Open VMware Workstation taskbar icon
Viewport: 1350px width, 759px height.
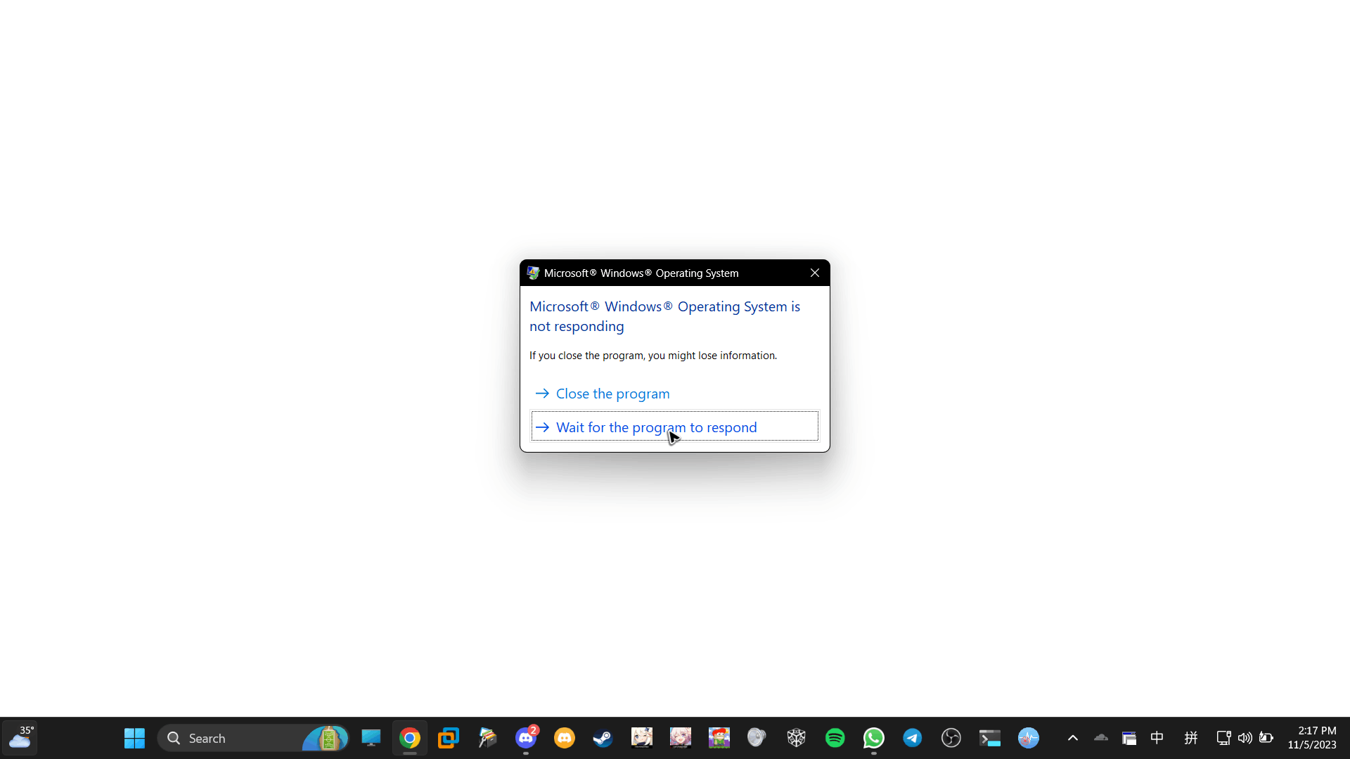click(448, 738)
